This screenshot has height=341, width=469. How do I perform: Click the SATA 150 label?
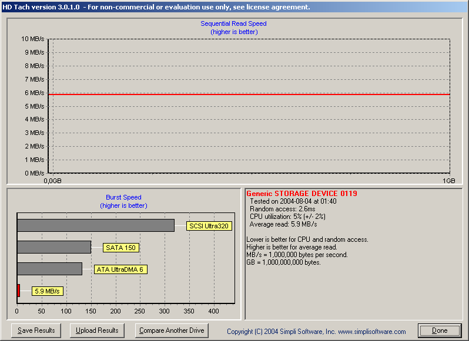coord(121,248)
